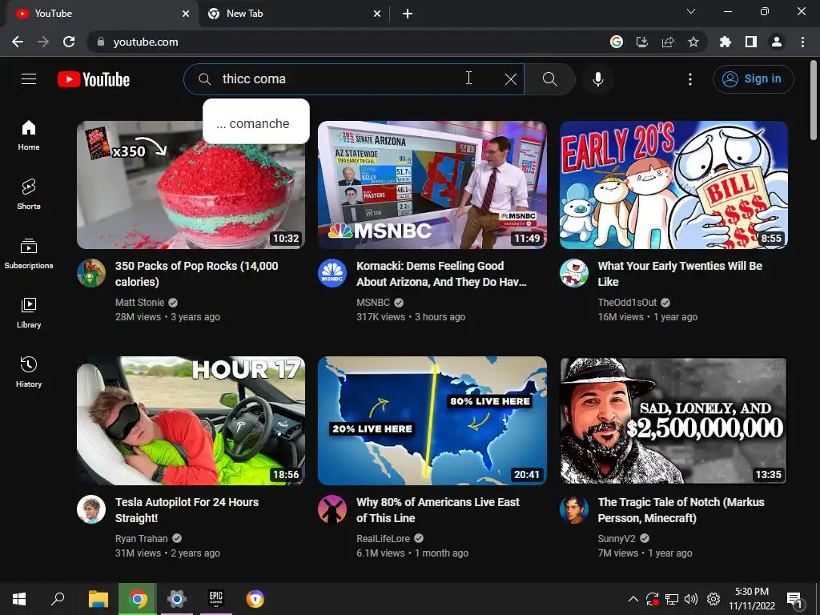Click the magnifier search button
Viewport: 820px width, 615px height.
pyautogui.click(x=549, y=79)
